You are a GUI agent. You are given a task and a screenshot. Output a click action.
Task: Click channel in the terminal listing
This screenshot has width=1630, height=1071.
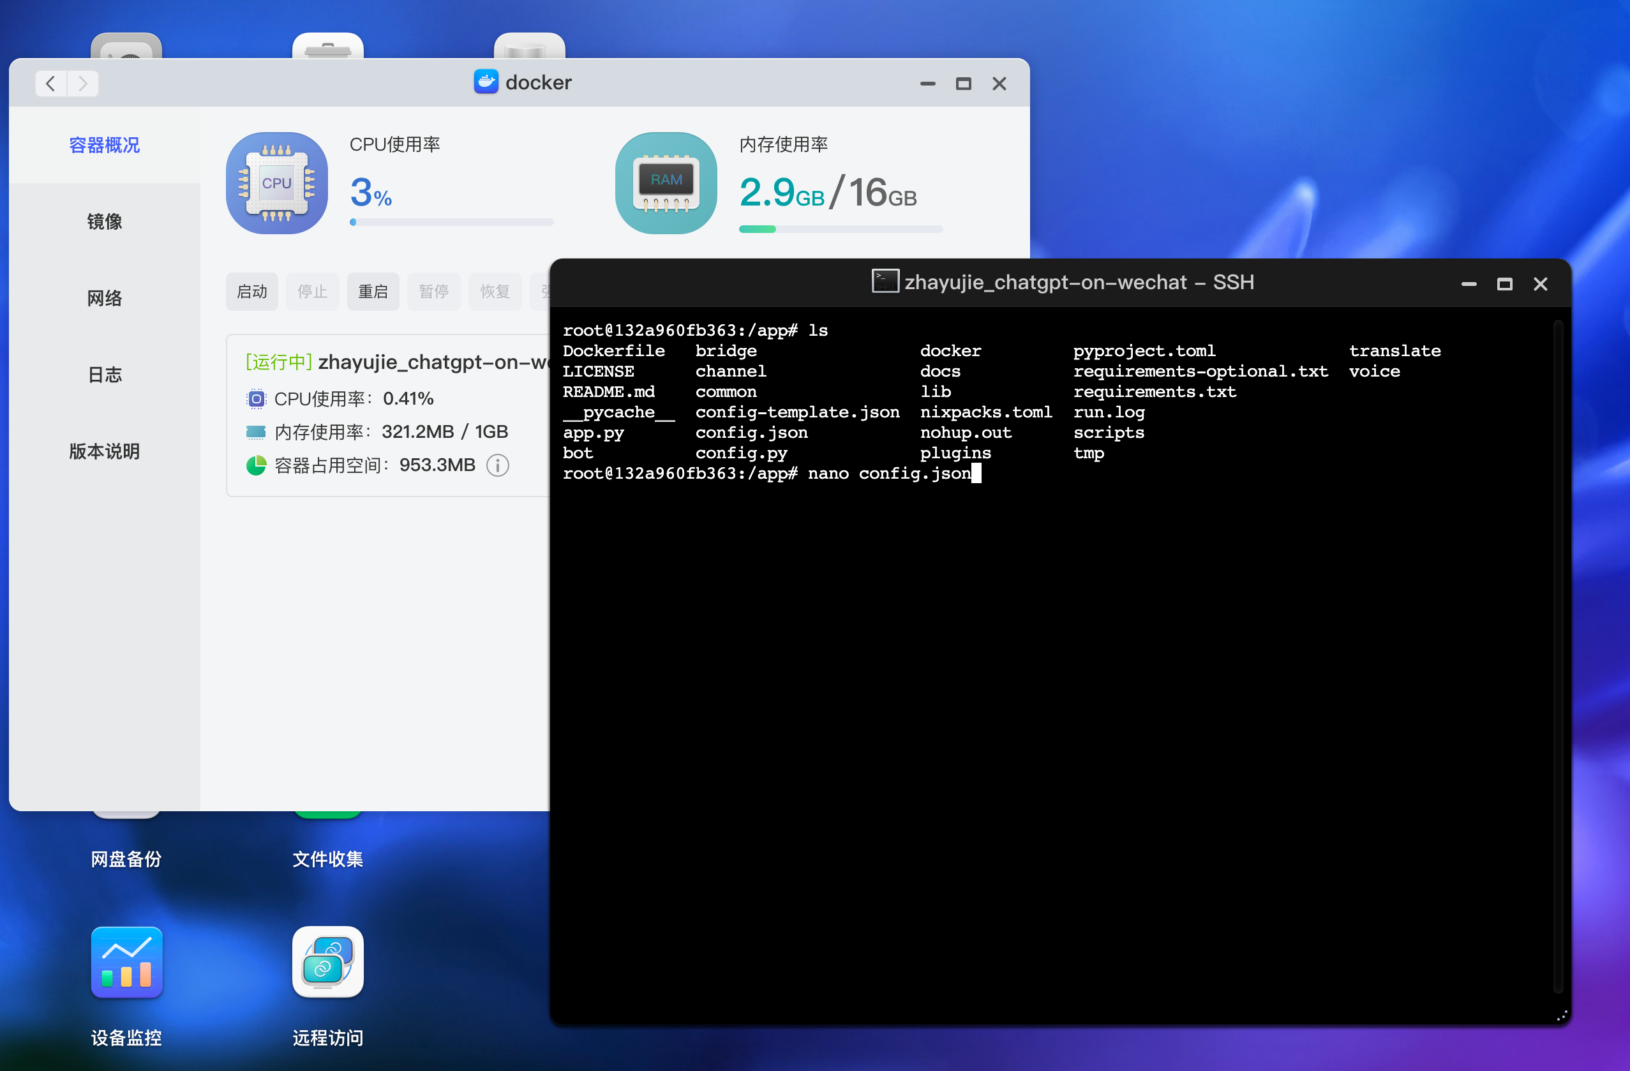[731, 371]
